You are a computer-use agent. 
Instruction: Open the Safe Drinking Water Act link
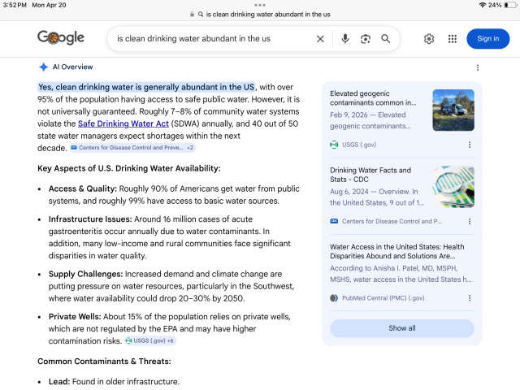[x=123, y=123]
